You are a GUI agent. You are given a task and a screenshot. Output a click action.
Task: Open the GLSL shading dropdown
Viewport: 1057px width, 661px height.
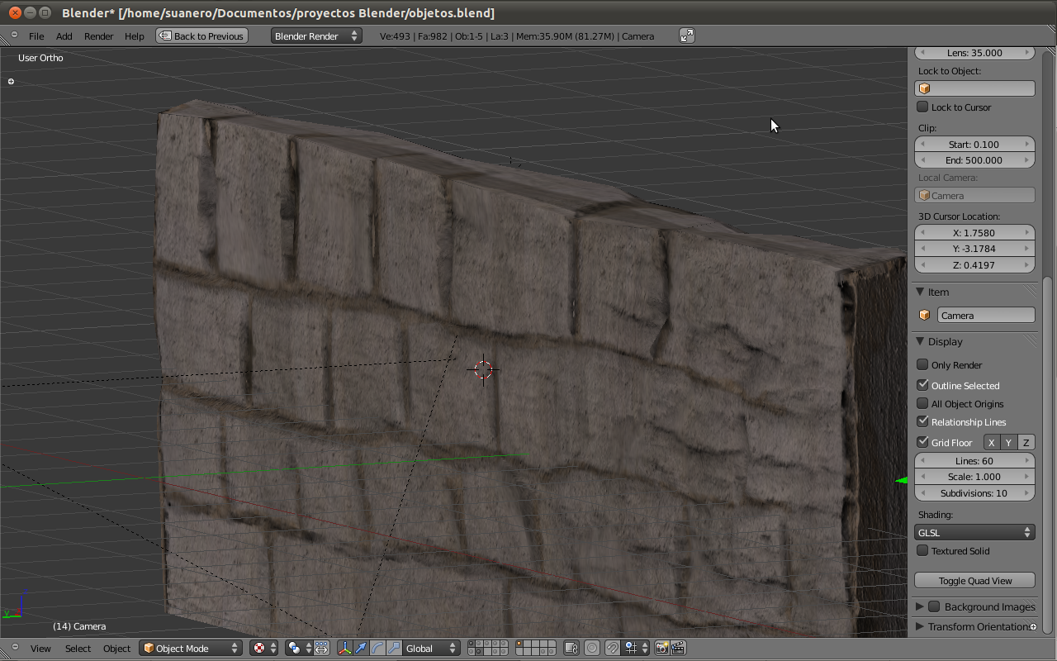coord(974,532)
